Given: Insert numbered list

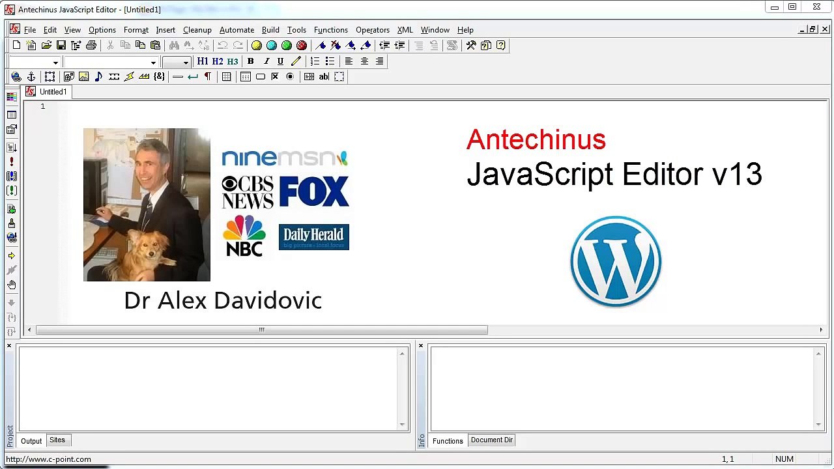Looking at the screenshot, I should [x=315, y=61].
